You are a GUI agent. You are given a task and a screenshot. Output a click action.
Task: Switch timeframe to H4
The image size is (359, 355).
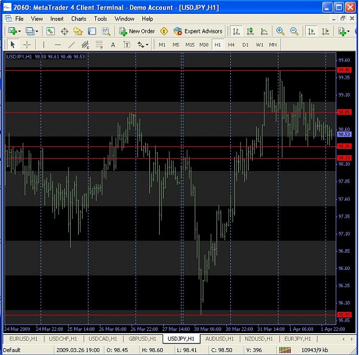tap(231, 45)
